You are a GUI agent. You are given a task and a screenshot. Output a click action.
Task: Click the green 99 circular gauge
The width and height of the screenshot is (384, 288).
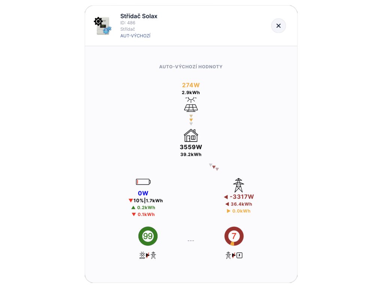148,236
